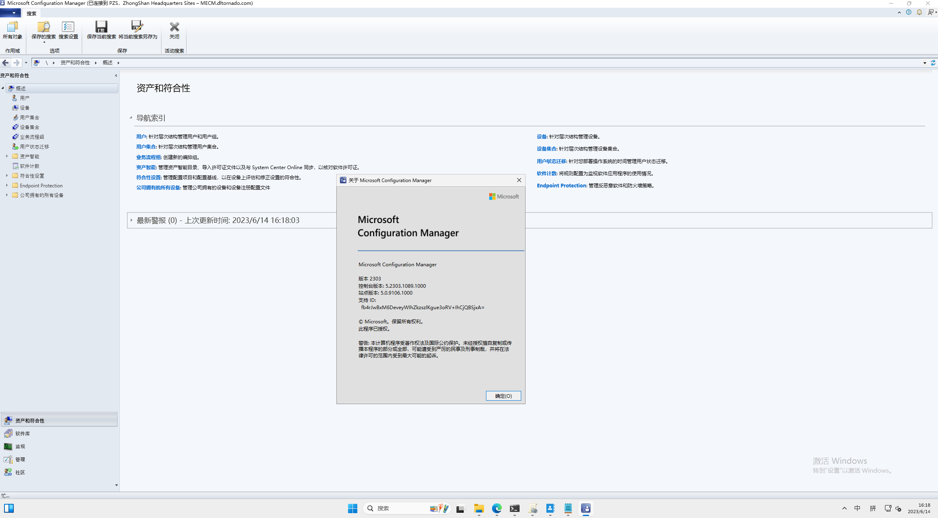Collapse the Navigation Index section
938x518 pixels.
click(131, 118)
